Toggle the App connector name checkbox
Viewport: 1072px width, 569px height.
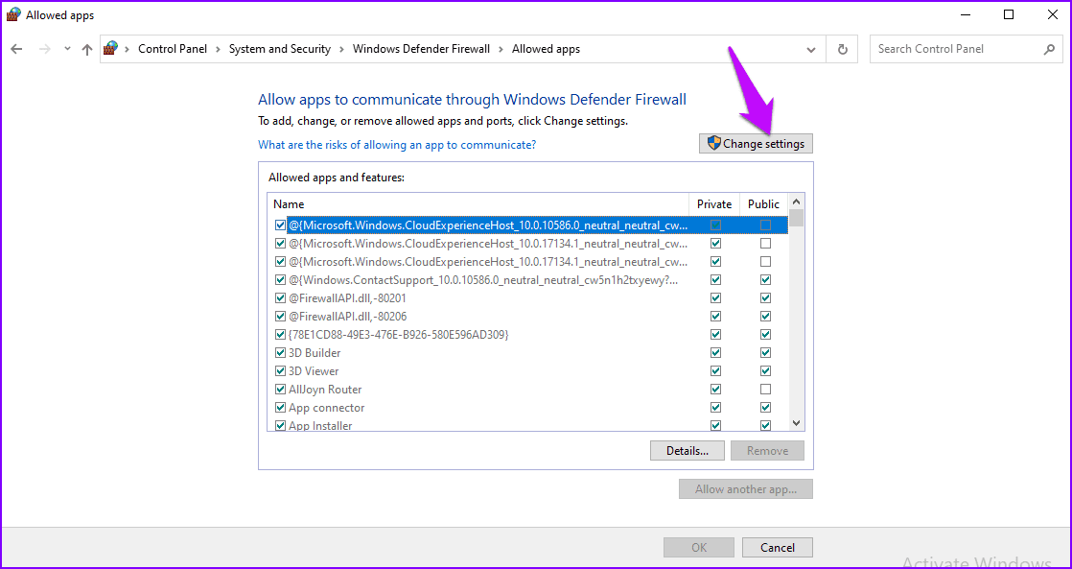pos(280,408)
